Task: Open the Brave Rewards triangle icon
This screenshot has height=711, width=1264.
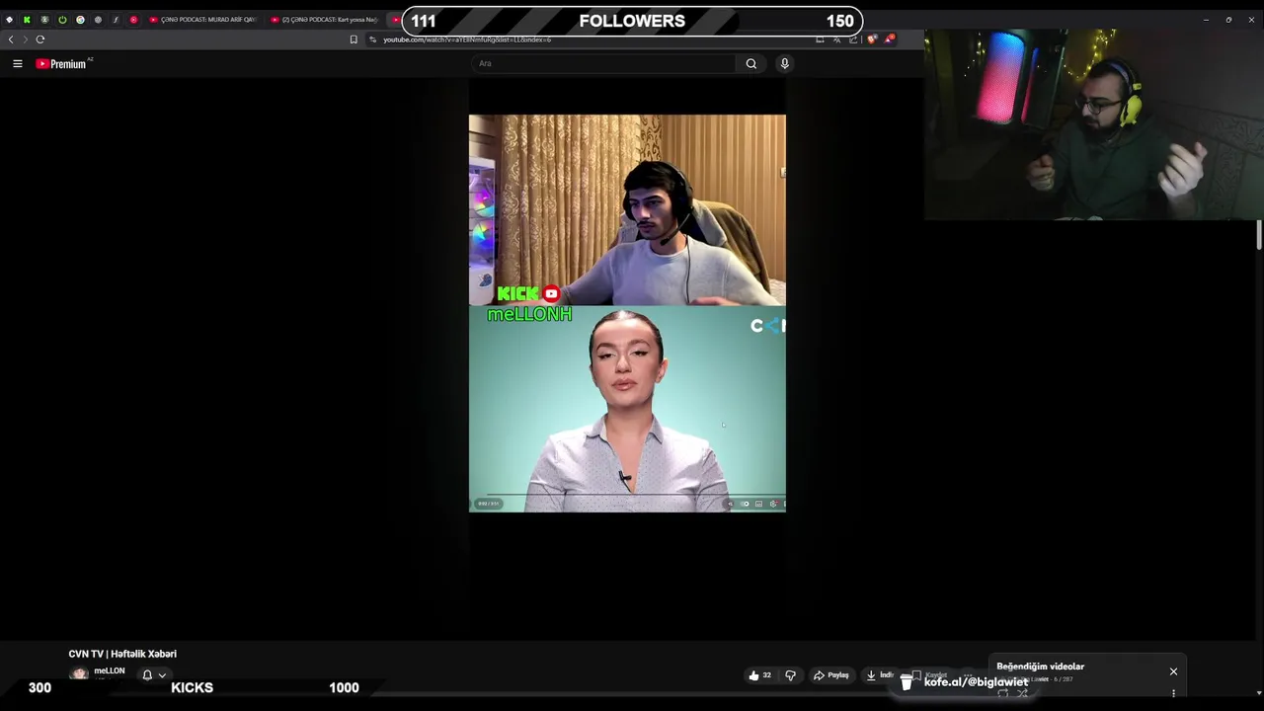Action: pos(889,39)
